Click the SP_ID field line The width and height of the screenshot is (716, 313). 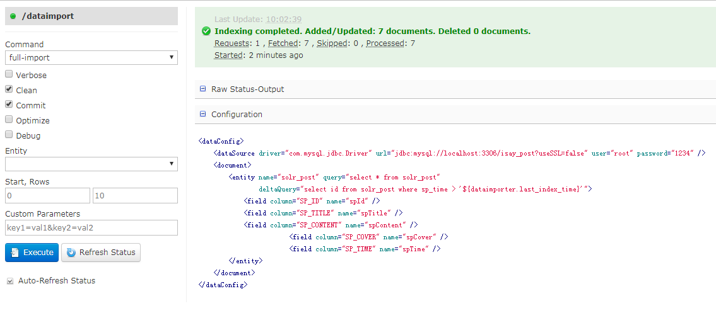coord(312,201)
